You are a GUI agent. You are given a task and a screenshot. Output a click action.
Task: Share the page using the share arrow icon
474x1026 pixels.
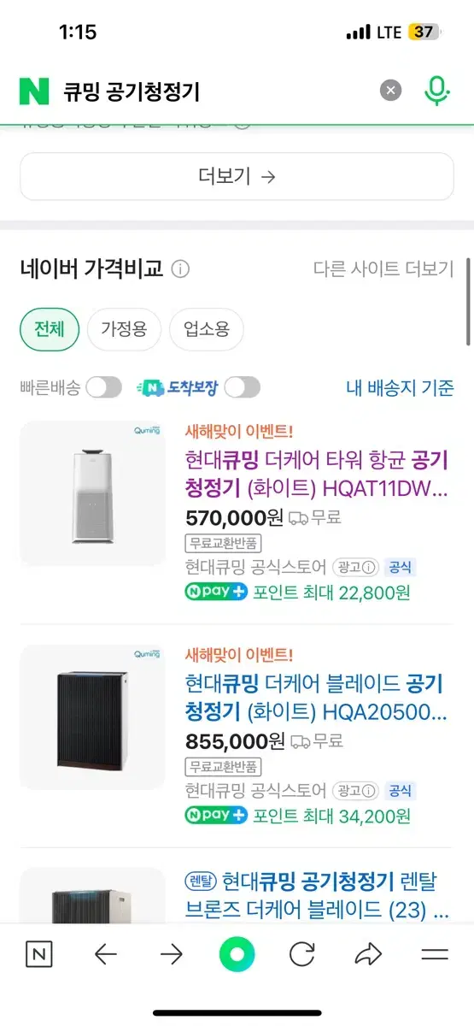coord(368,954)
